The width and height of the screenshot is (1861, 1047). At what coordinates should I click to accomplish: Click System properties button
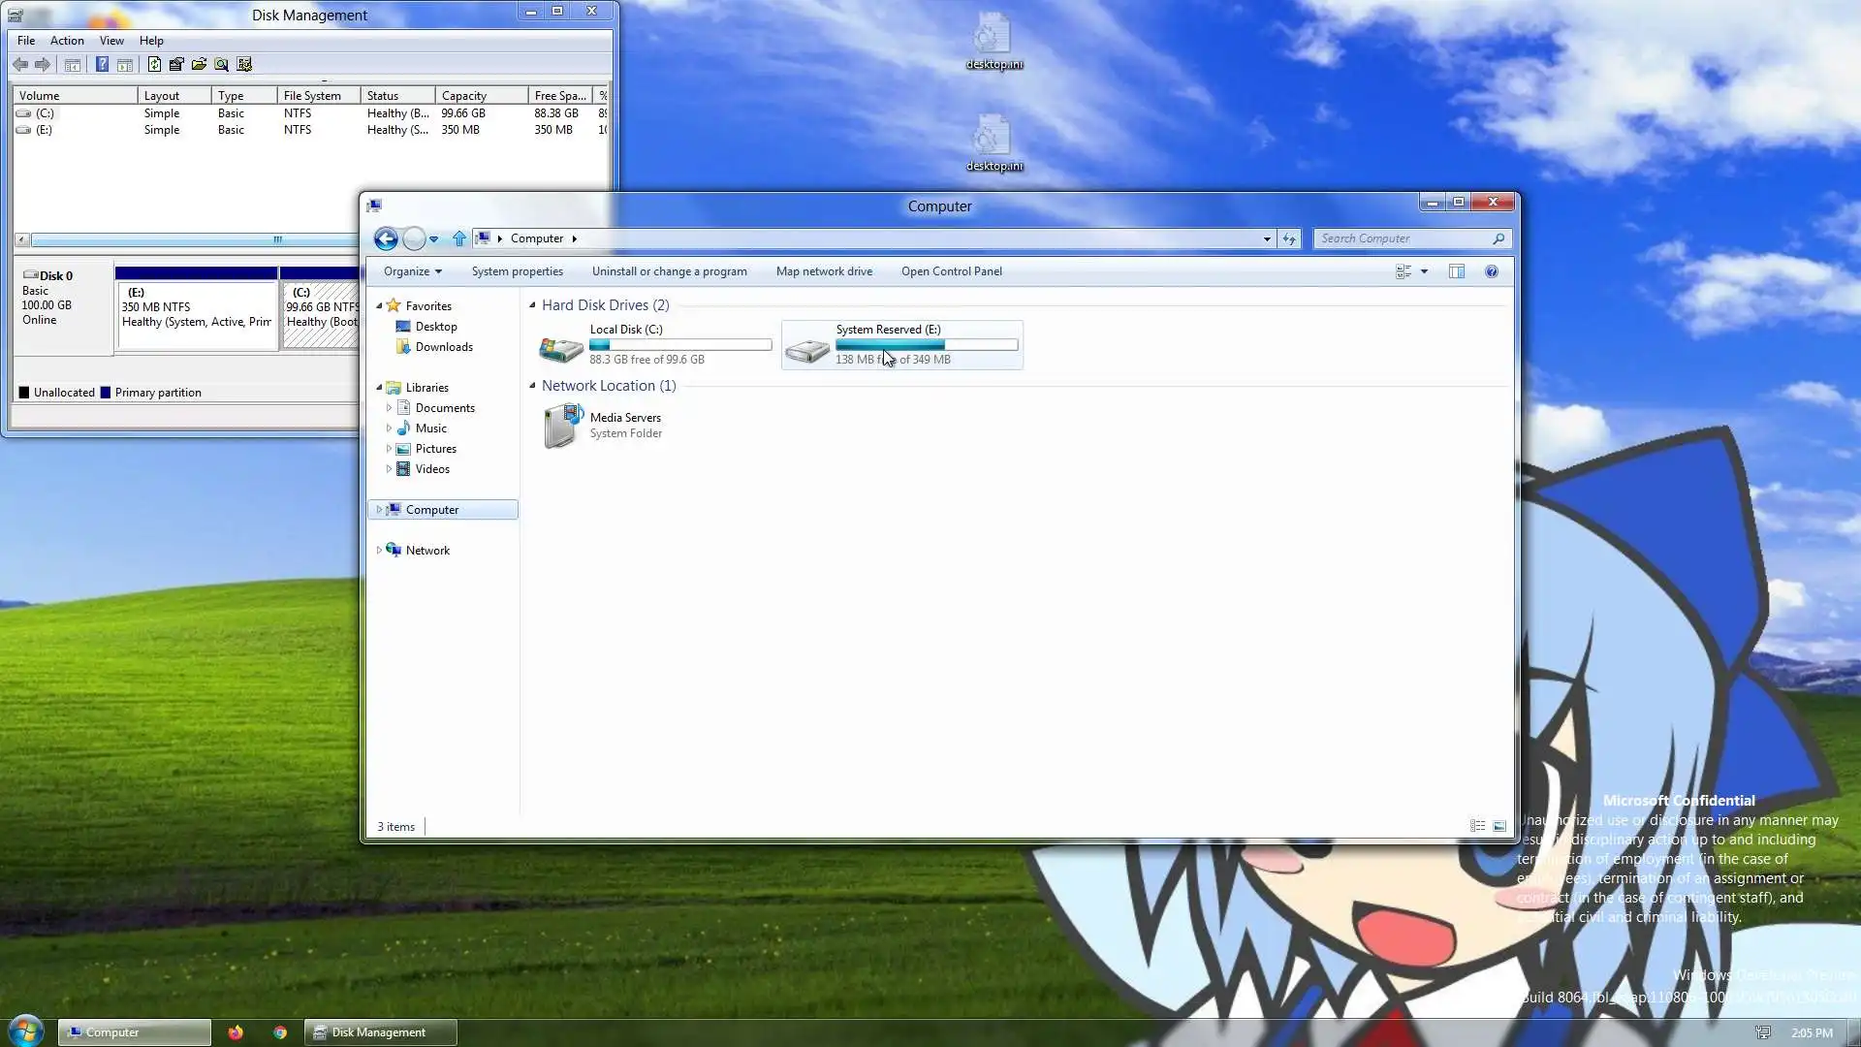(517, 271)
